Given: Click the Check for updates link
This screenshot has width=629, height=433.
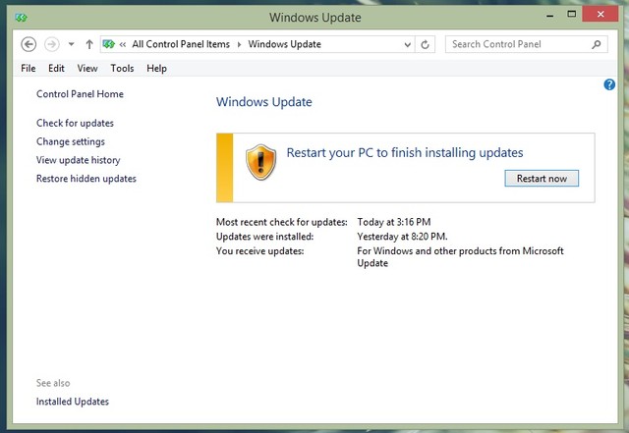Looking at the screenshot, I should pyautogui.click(x=75, y=123).
